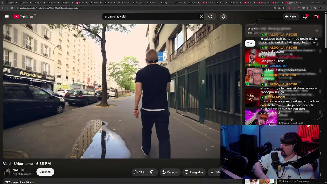Click the video player to pause
This screenshot has height=184, width=327.
coord(122,91)
